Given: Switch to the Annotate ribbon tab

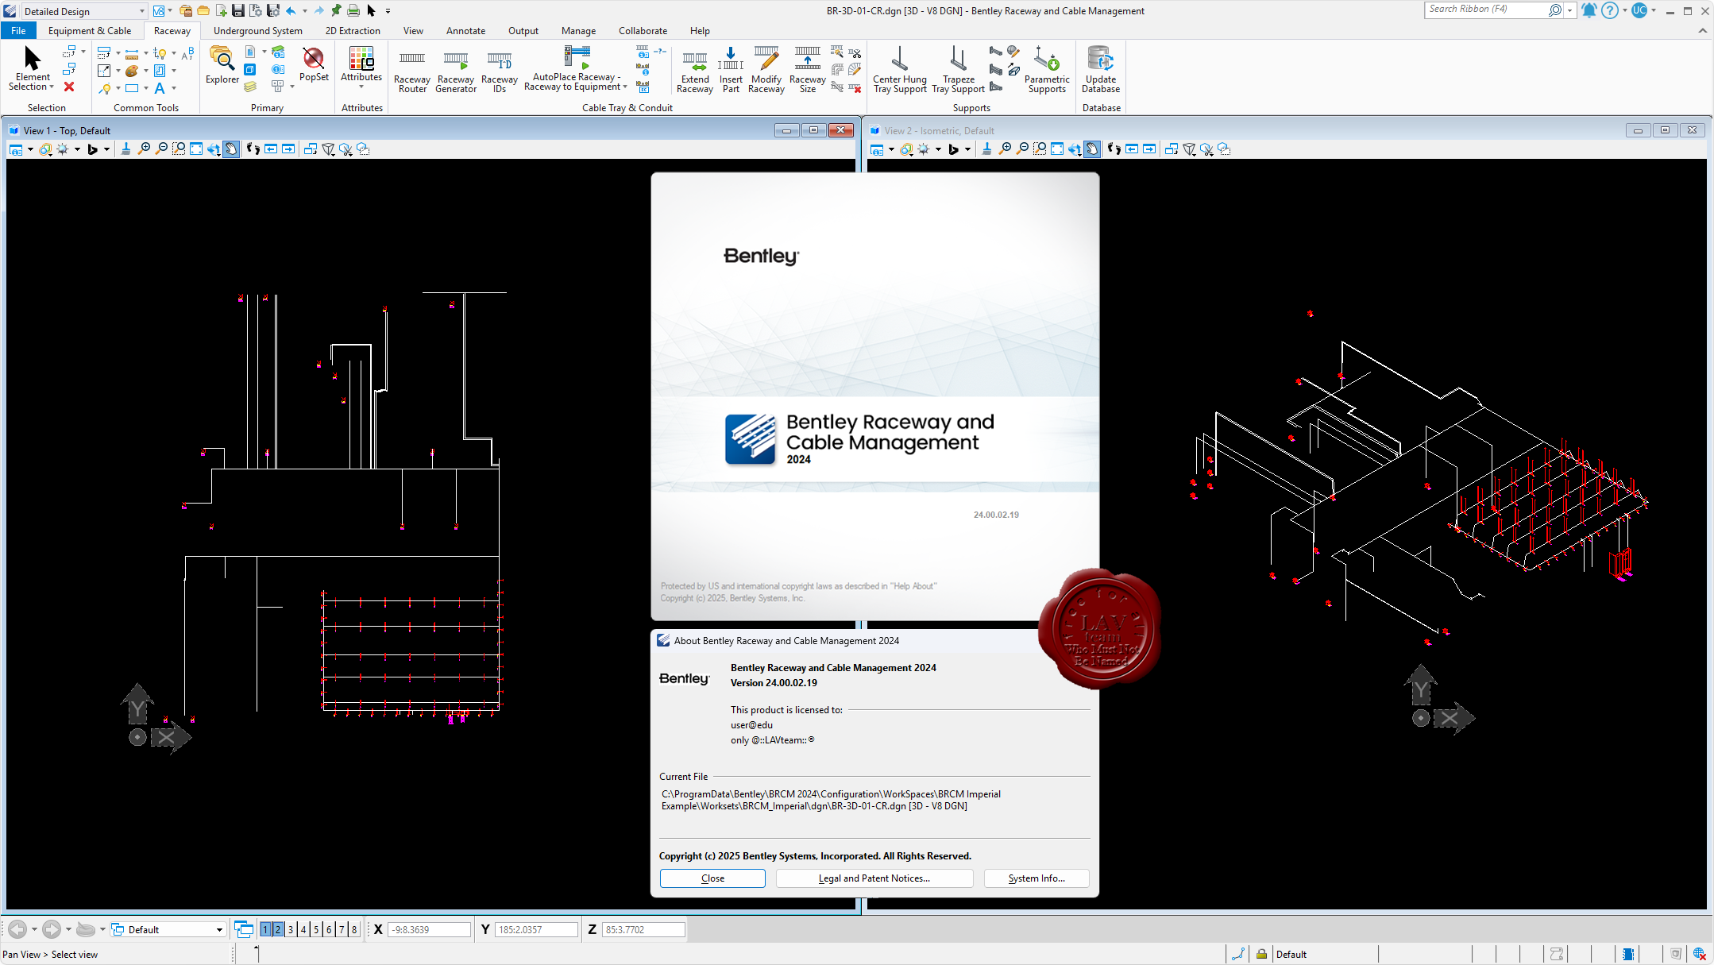Looking at the screenshot, I should point(465,31).
